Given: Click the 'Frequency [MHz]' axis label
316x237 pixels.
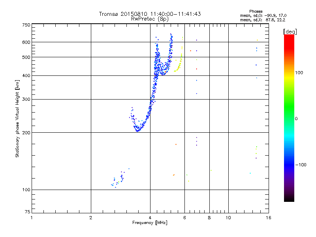Looking at the screenshot, I should tap(150, 223).
